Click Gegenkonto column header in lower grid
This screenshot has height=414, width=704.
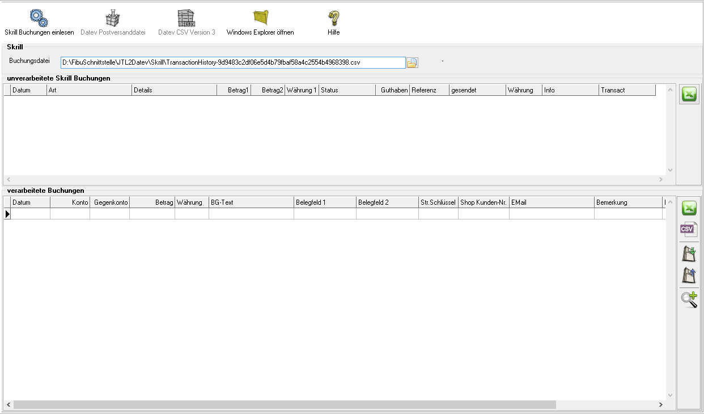(x=110, y=202)
